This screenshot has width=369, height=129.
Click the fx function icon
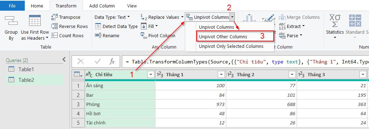tap(112, 62)
